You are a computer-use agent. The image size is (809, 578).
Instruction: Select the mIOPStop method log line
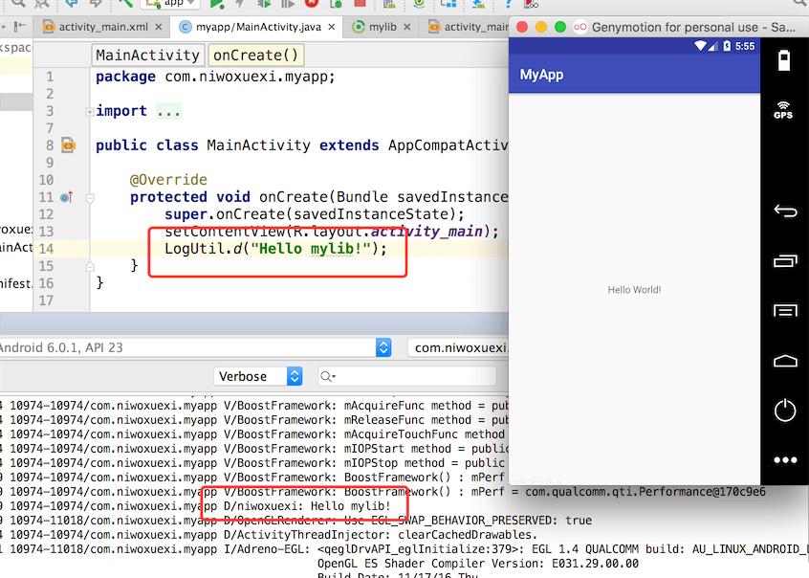(254, 463)
